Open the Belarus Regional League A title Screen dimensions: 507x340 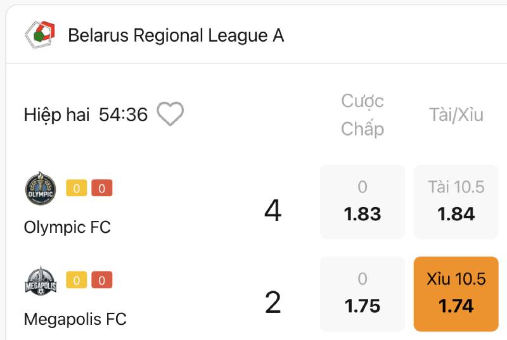(x=176, y=35)
